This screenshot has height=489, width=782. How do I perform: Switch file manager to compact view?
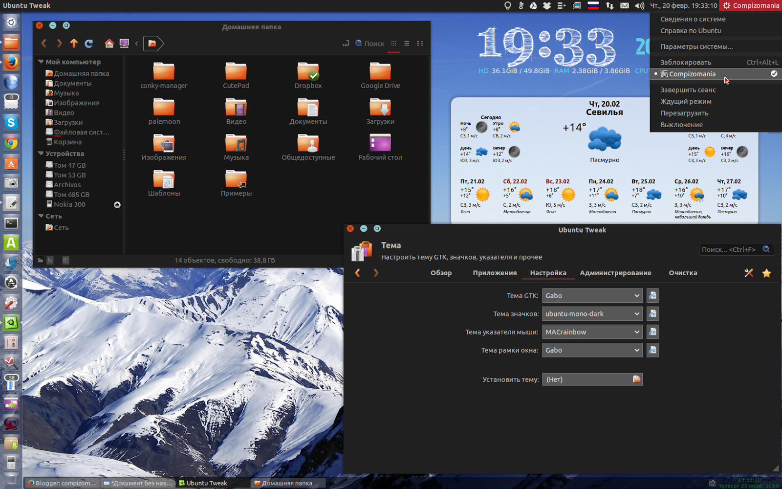point(420,44)
